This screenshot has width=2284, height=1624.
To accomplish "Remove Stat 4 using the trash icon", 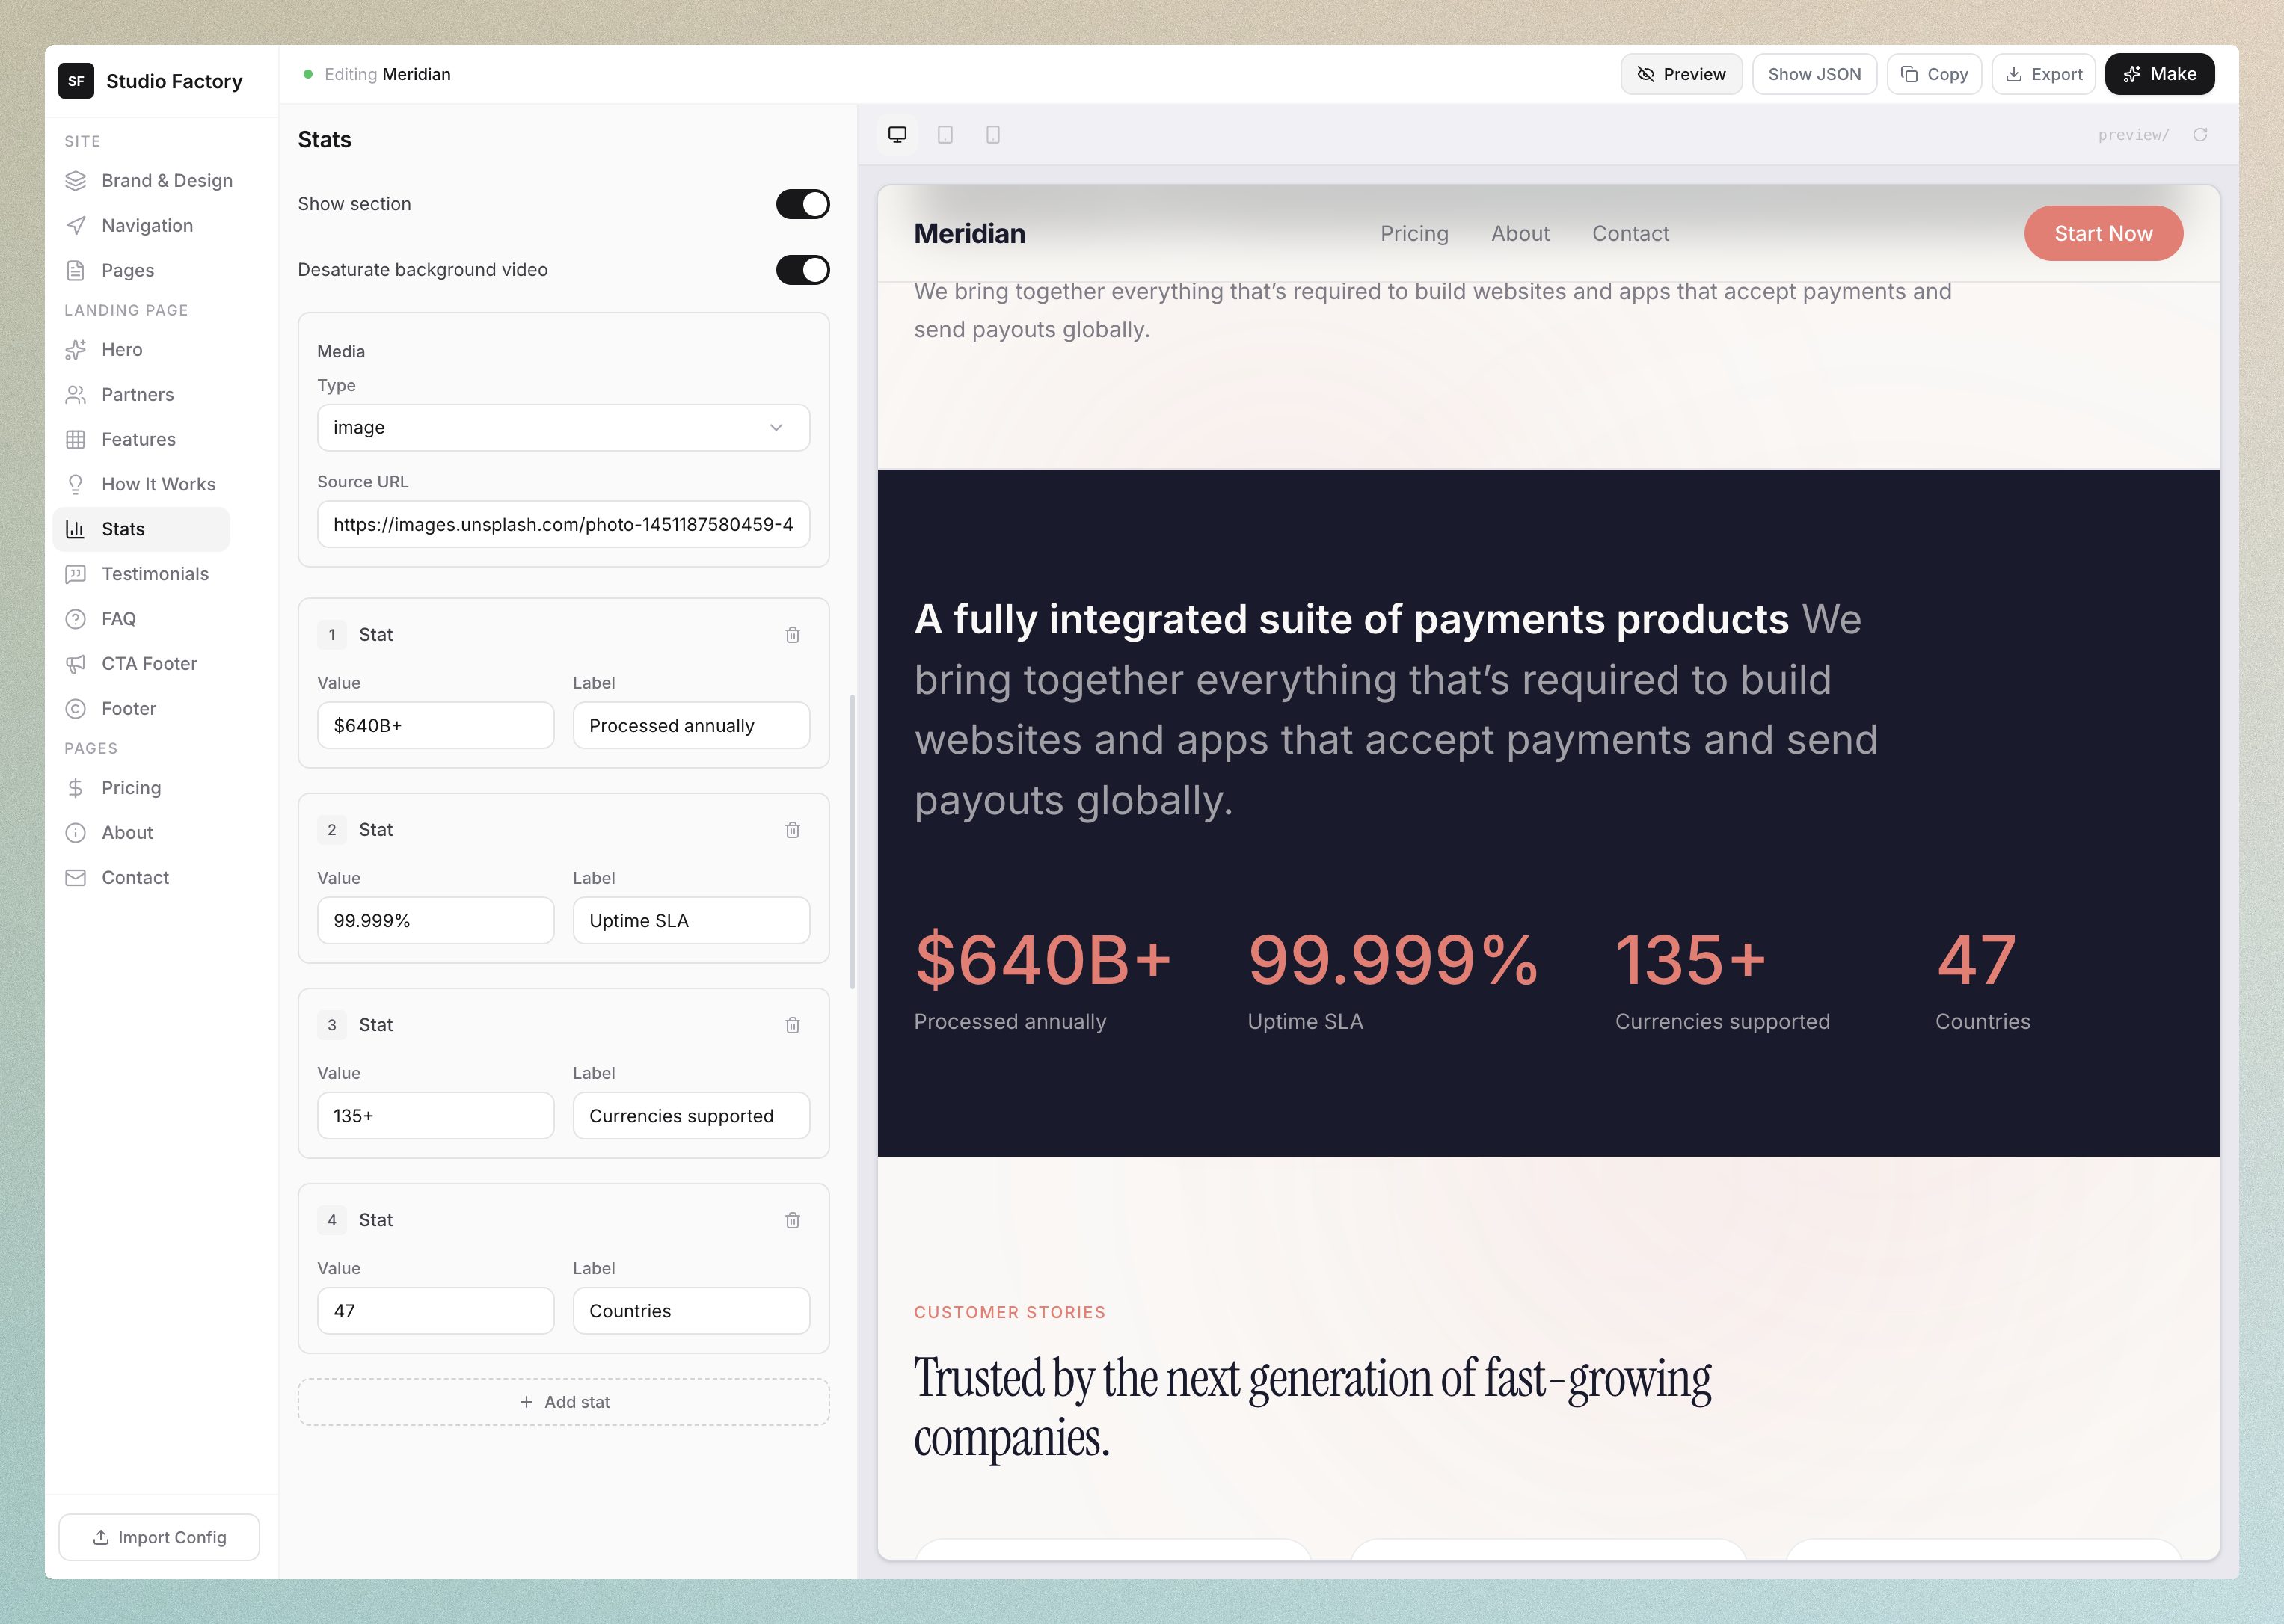I will 792,1220.
